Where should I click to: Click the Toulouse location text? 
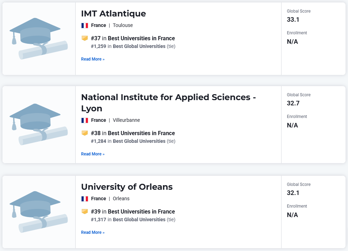[123, 25]
